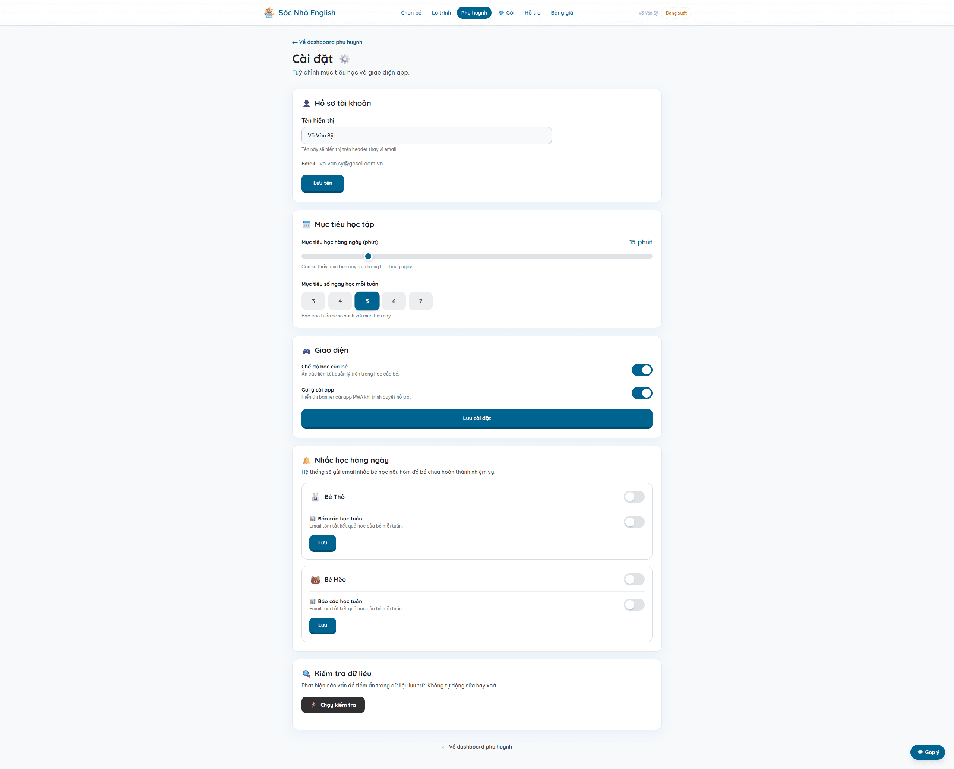Click the Tên hiển thị input field
This screenshot has width=954, height=769.
(x=426, y=136)
